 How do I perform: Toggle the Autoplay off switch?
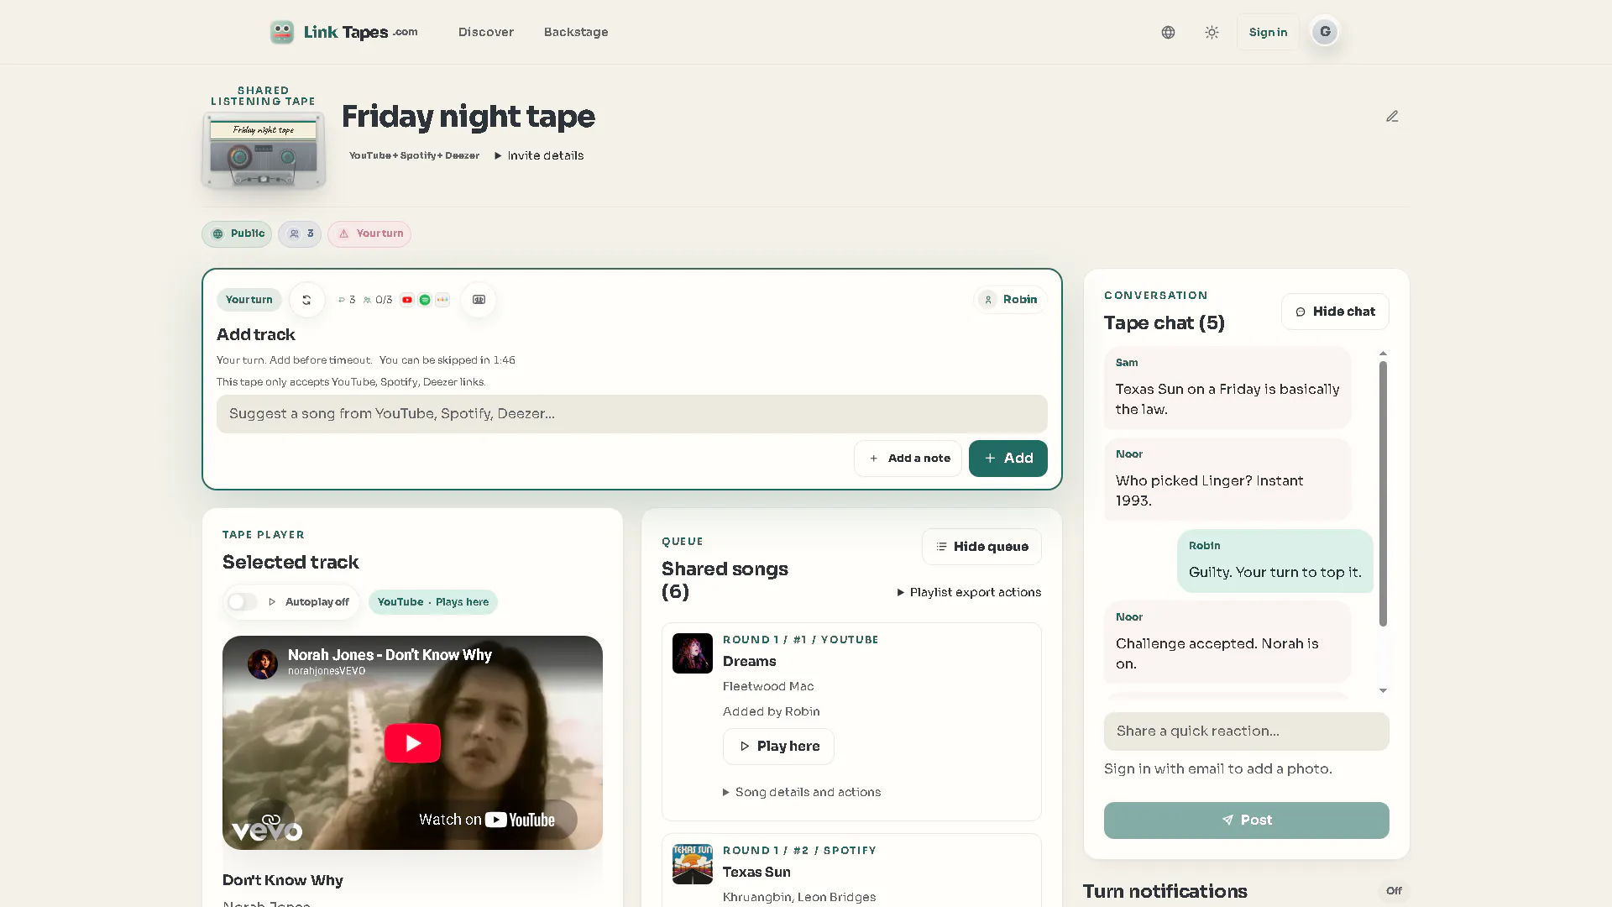243,602
